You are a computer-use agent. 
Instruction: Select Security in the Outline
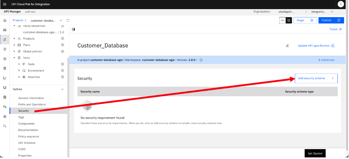(24, 111)
